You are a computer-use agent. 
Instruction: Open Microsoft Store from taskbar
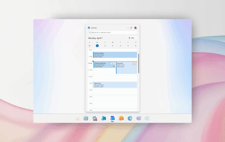click(x=86, y=118)
